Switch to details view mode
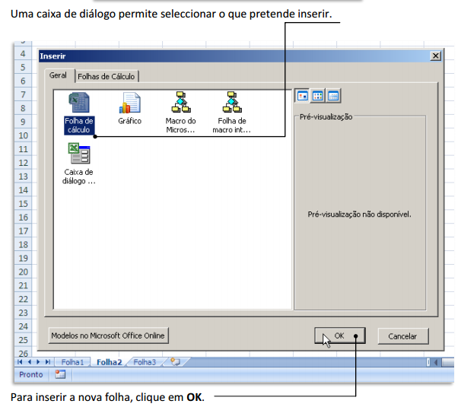Screen dimensions: 461x407 click(332, 95)
